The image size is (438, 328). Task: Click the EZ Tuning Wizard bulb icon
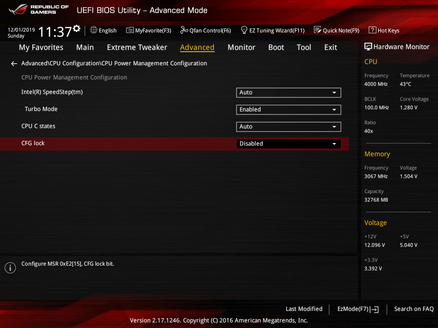pos(244,30)
